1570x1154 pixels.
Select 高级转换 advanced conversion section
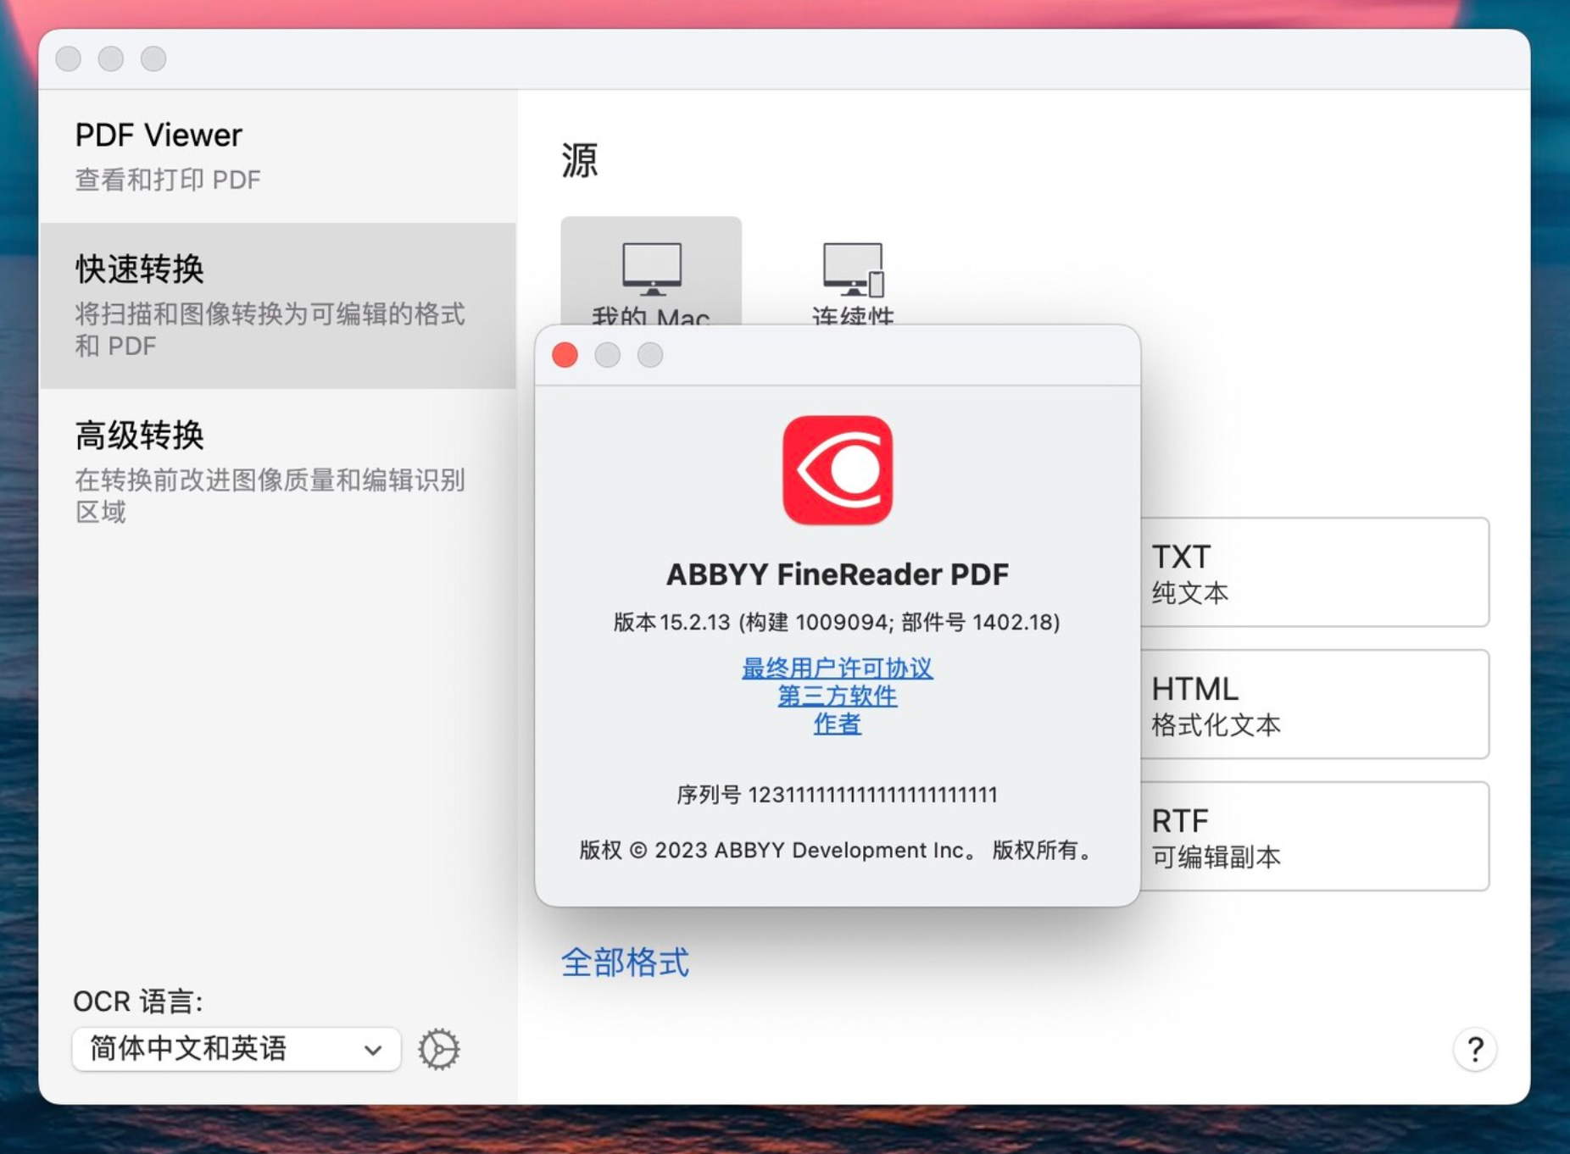[x=277, y=472]
